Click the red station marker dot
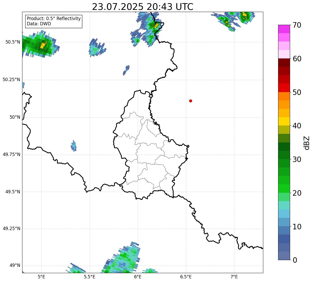 click(x=191, y=101)
